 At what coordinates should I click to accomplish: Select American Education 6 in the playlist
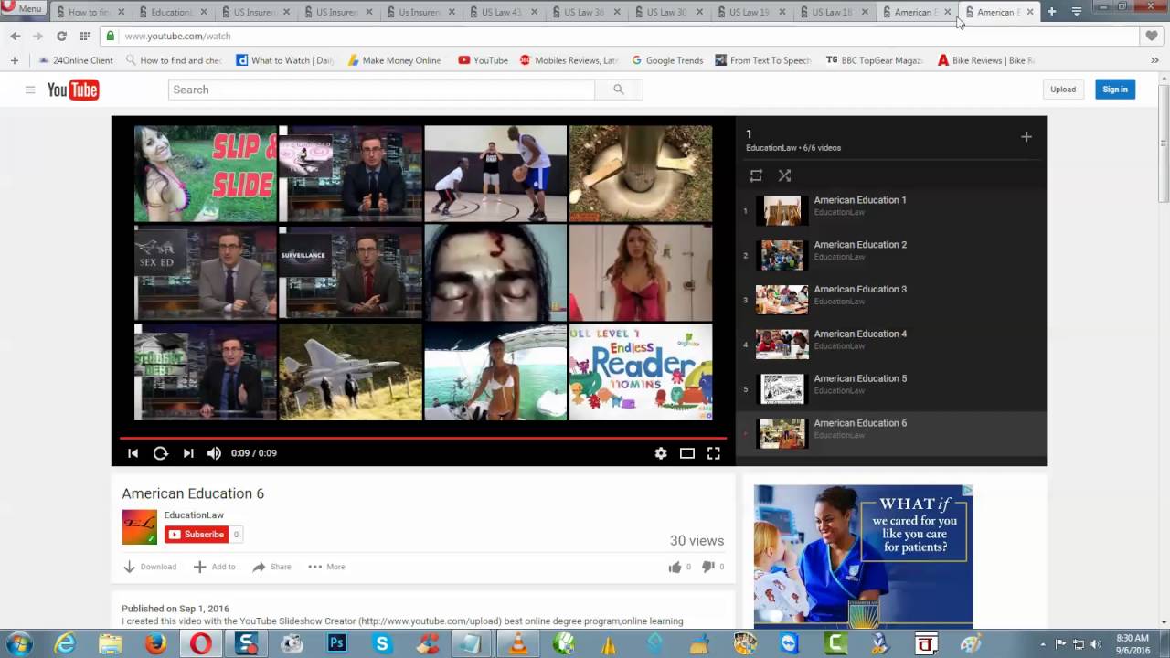(x=891, y=433)
